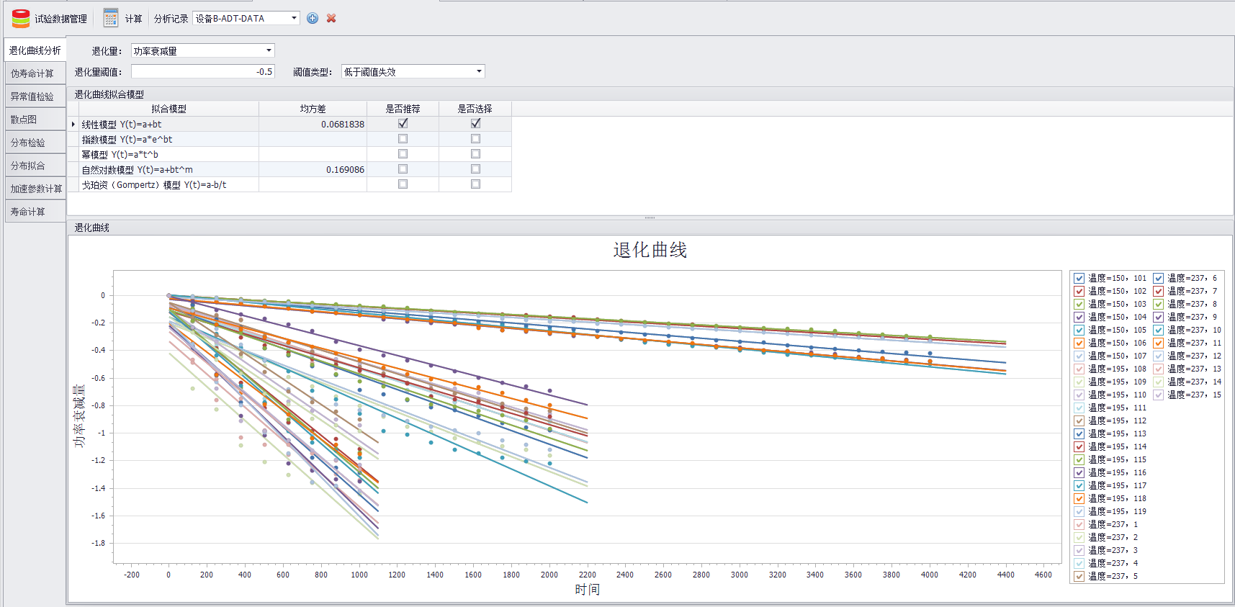1235x607 pixels.
Task: Delete the analysis record with the red X icon
Action: coord(331,18)
